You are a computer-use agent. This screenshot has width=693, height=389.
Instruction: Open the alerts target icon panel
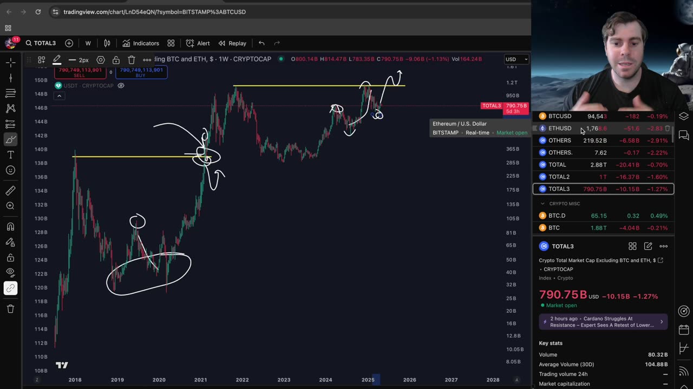point(684,311)
